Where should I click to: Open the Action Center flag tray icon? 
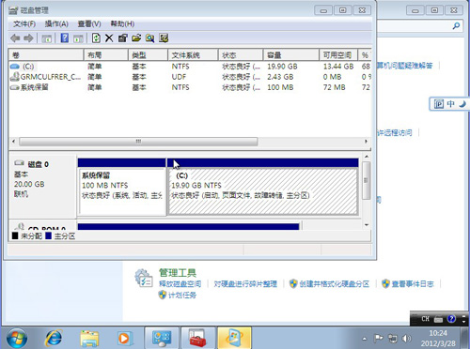point(379,339)
